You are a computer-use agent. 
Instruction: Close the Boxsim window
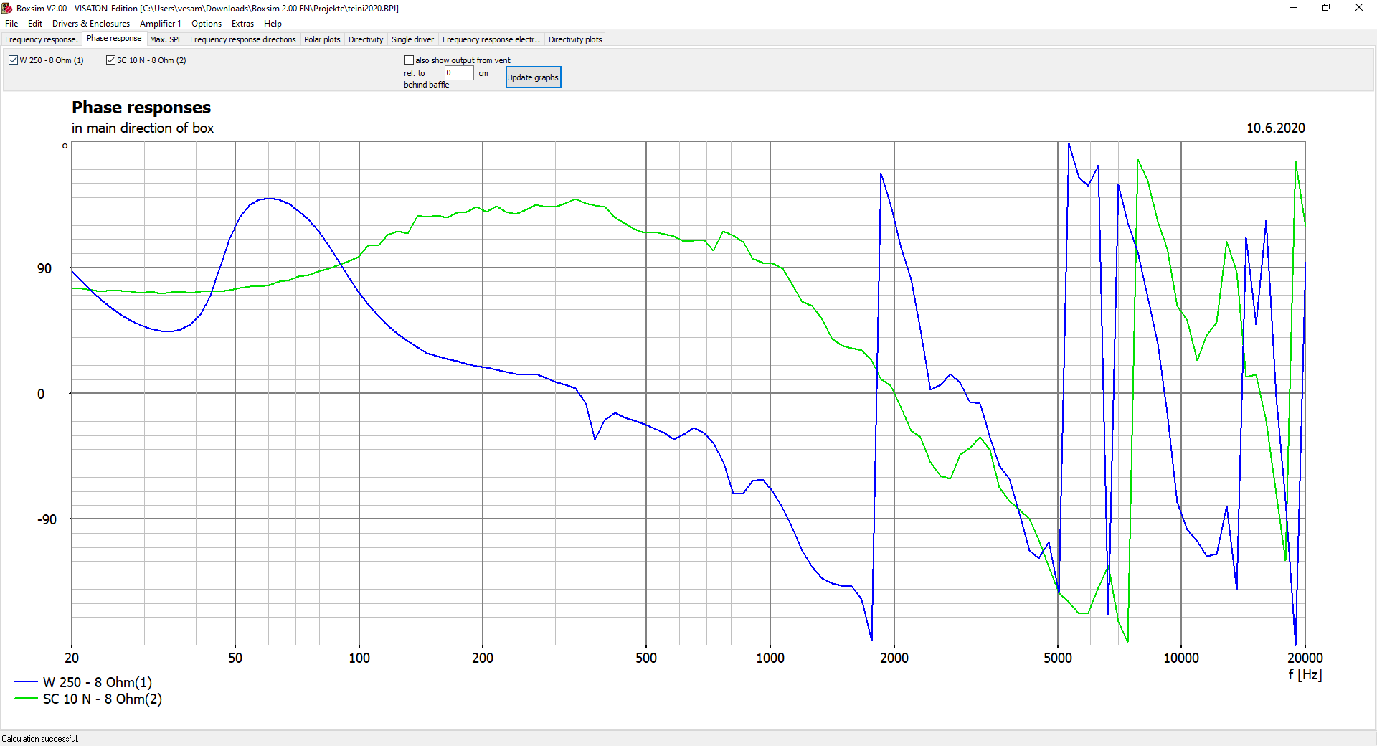click(1359, 8)
